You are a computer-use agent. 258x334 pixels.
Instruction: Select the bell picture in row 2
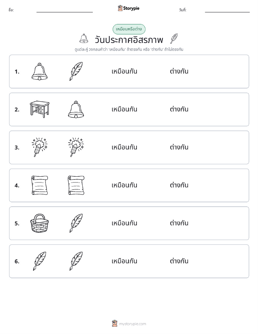click(76, 110)
